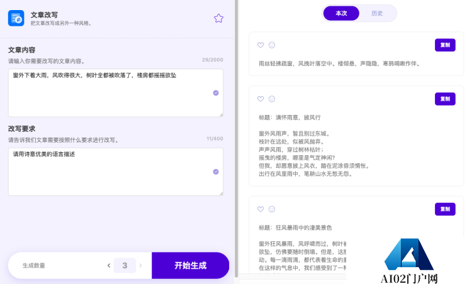Screen dimensions: 472x284
Task: Click the left panel vertical scrollbar
Action: coord(236,139)
